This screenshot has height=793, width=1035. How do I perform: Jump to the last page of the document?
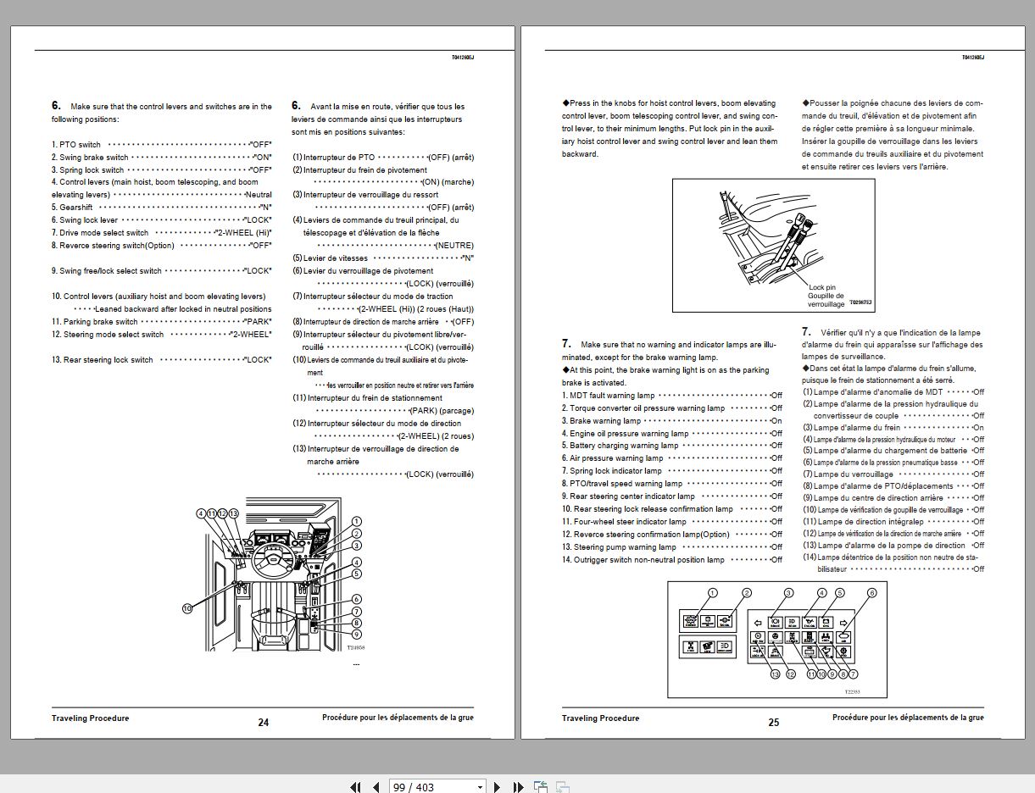pos(518,787)
